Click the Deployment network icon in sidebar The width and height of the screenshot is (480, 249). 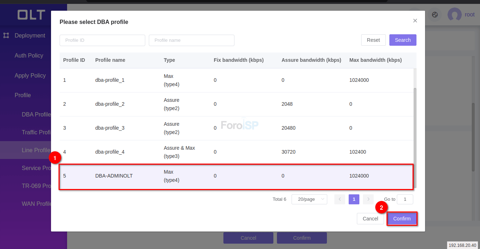pos(6,35)
